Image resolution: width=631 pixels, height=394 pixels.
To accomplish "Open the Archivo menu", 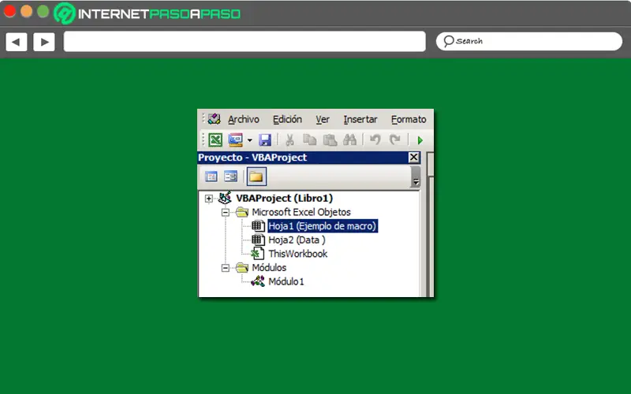I will [244, 120].
